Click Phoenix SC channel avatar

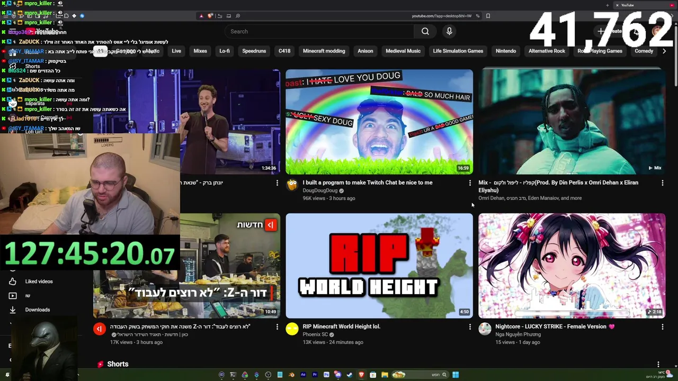tap(292, 329)
